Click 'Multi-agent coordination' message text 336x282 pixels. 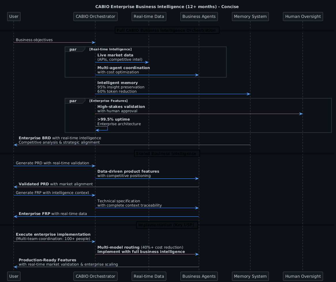coord(124,68)
